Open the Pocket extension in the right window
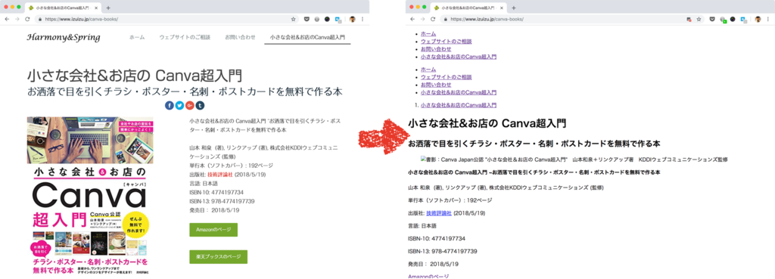775x279 pixels. coord(712,19)
